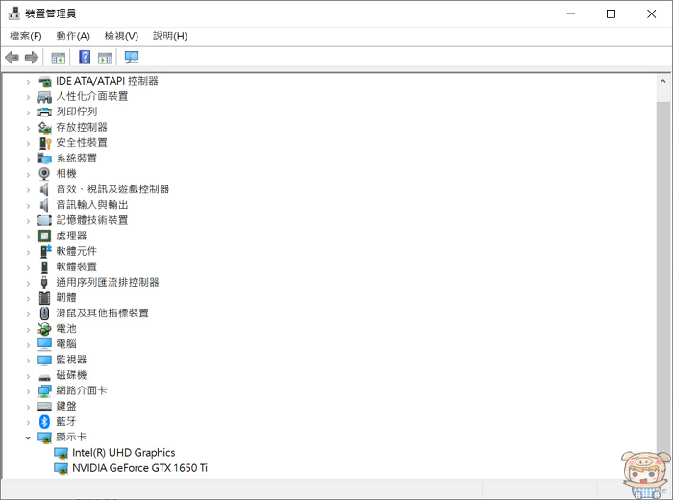The width and height of the screenshot is (673, 500).
Task: Close the 裝置管理員 window
Action: 651,13
